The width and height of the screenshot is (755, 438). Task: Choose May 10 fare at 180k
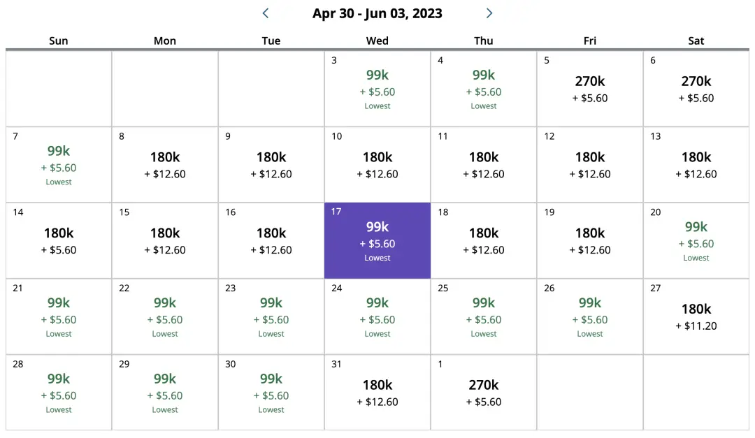[x=377, y=165]
